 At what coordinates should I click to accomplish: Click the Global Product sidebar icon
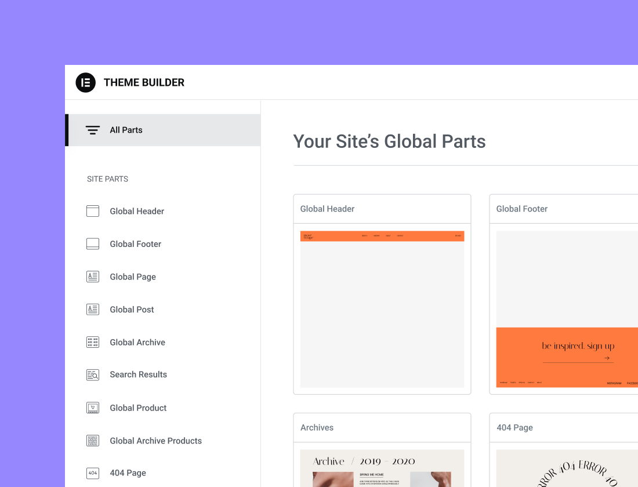[x=93, y=408]
